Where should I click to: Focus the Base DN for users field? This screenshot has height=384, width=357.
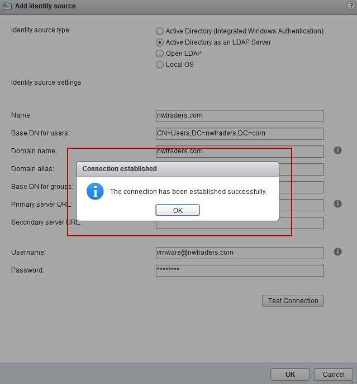point(240,134)
